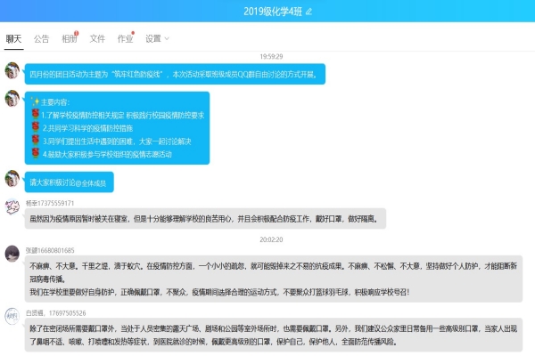Click 杨幸's profile avatar
The width and height of the screenshot is (535, 356).
coord(12,207)
